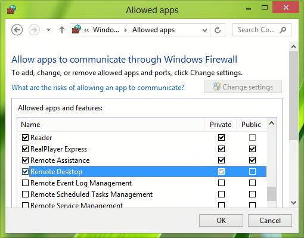Check Remote Event Log Management checkbox

click(x=25, y=183)
